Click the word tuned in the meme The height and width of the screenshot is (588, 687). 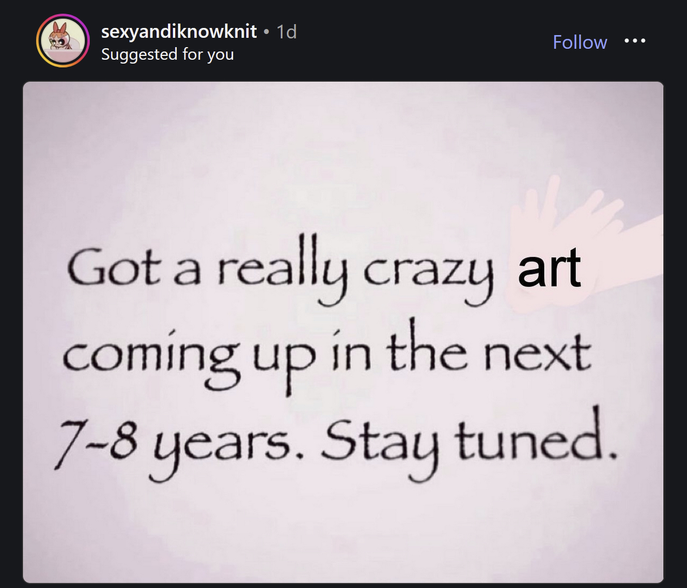coord(531,438)
